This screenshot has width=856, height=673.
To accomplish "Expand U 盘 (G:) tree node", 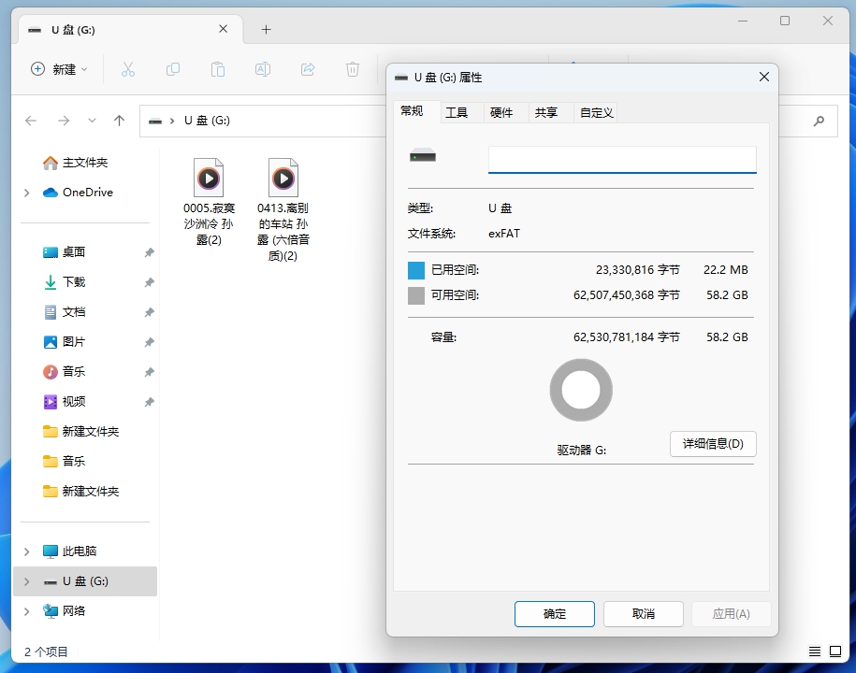I will pos(26,581).
